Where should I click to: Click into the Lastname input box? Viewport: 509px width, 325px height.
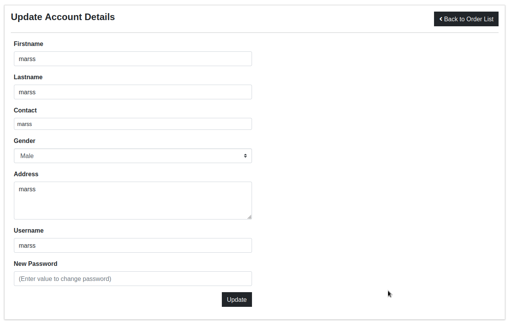click(x=133, y=92)
